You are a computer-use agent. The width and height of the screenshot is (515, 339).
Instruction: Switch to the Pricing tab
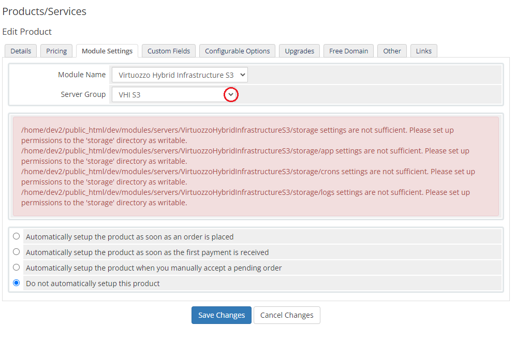[x=56, y=51]
